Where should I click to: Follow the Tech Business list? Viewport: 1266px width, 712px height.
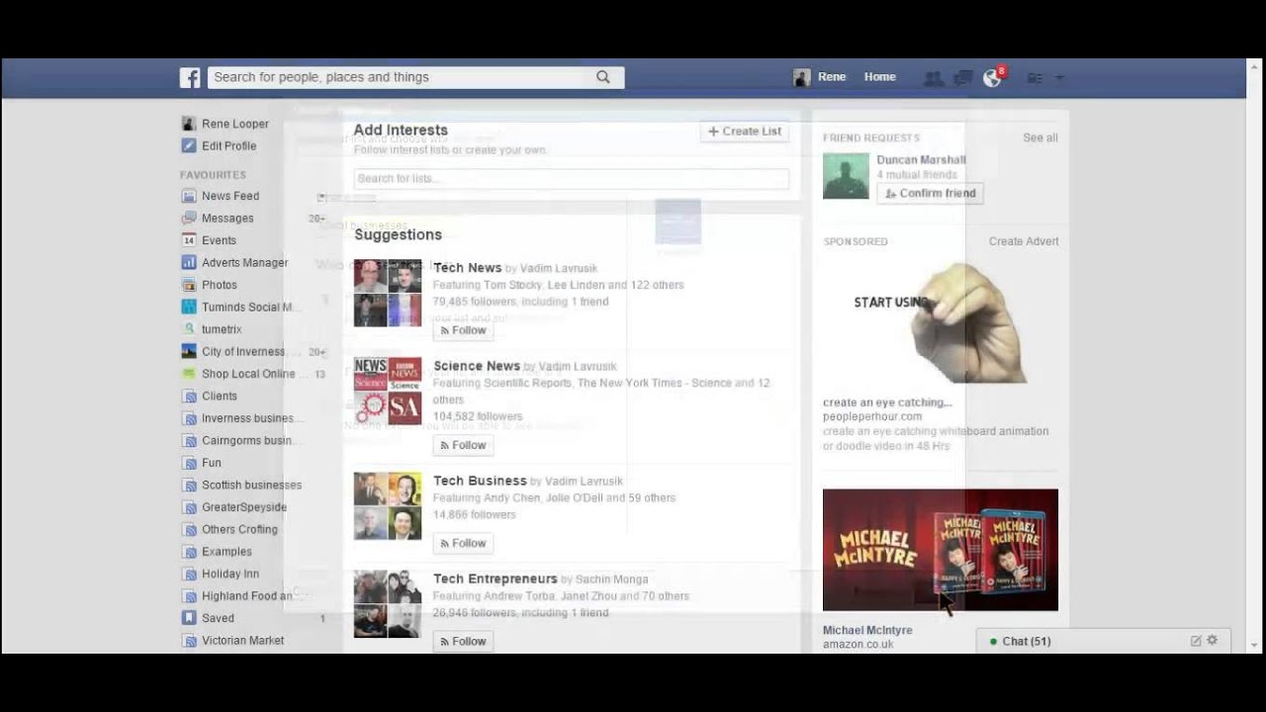tap(463, 543)
